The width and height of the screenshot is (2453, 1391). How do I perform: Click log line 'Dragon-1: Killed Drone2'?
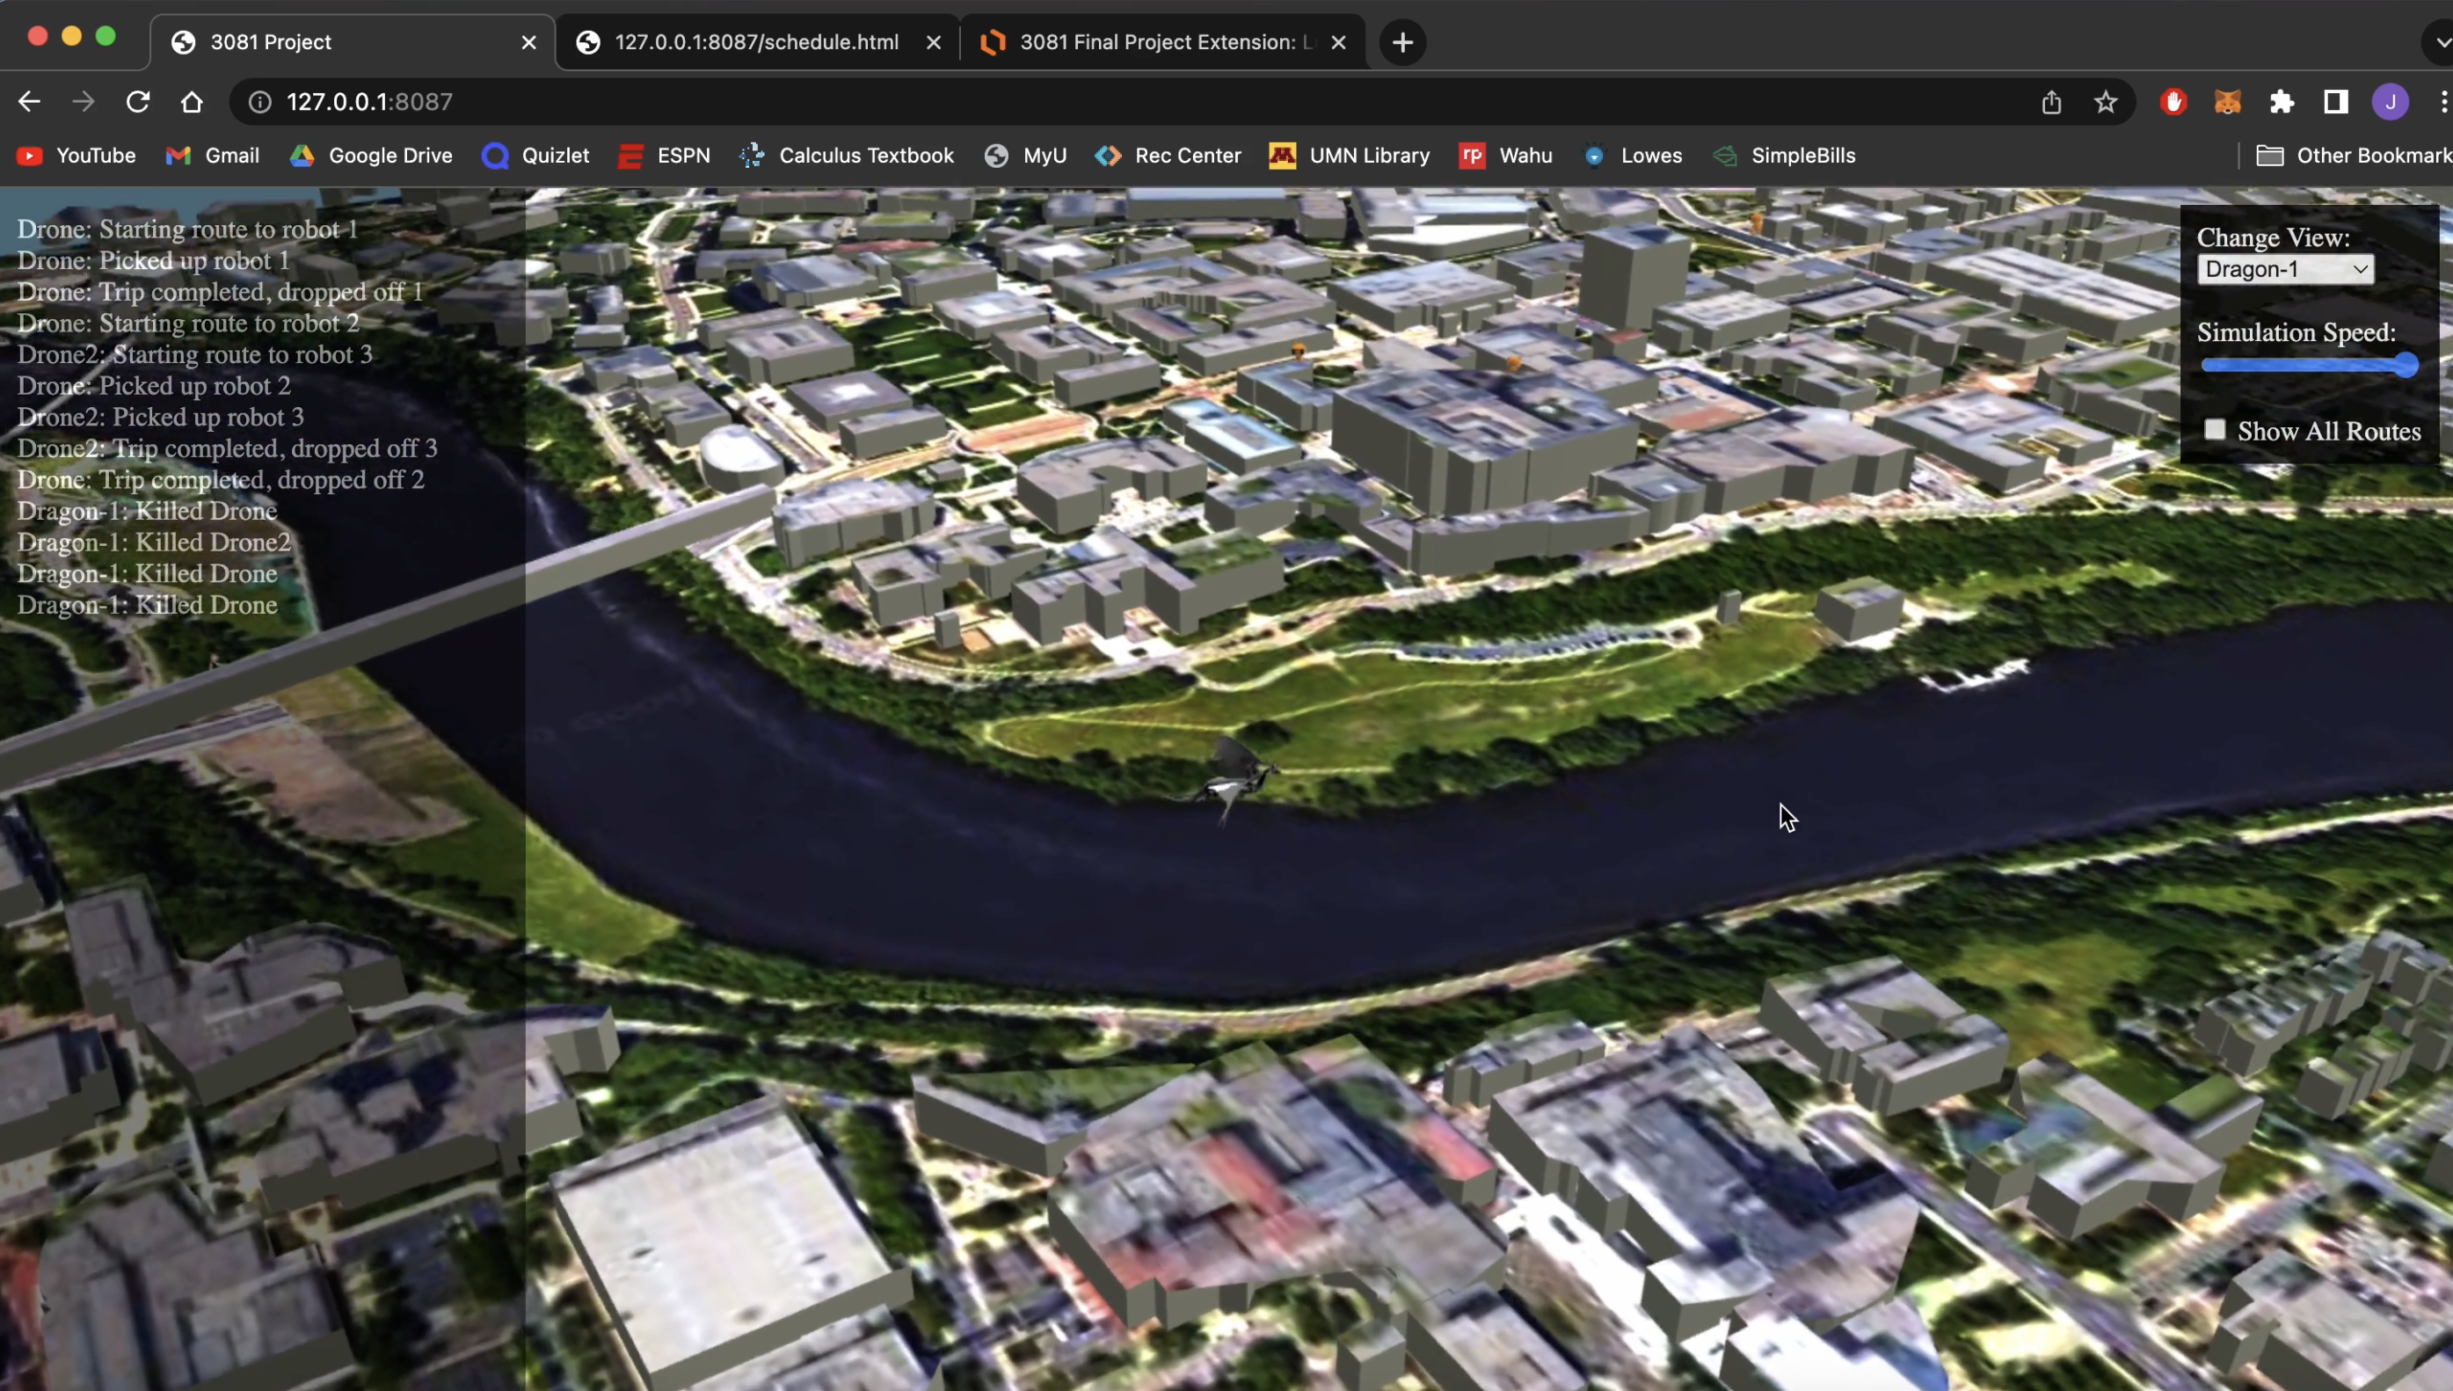pos(154,543)
